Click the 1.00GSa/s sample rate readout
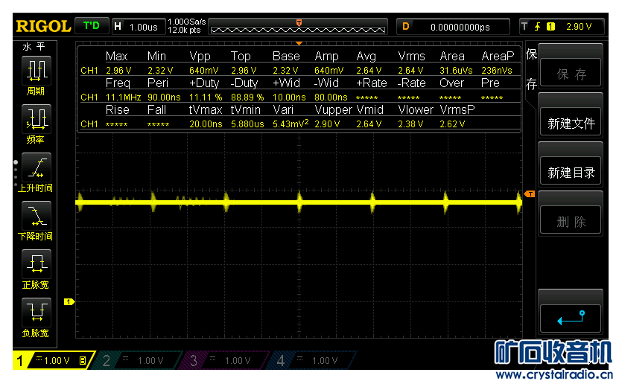 click(x=187, y=22)
